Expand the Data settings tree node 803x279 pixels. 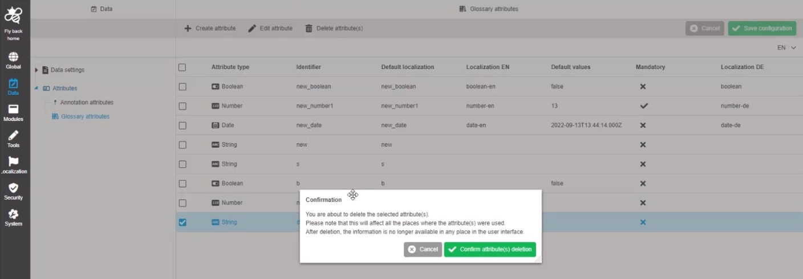pos(36,70)
